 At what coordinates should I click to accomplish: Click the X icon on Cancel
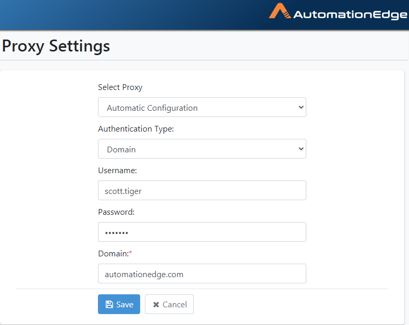pyautogui.click(x=156, y=304)
